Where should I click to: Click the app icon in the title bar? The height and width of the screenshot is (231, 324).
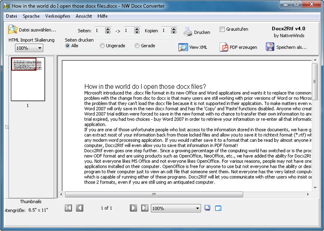click(7, 6)
